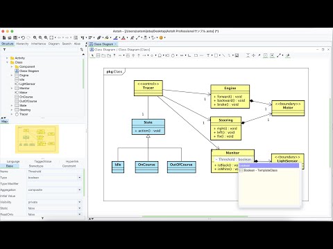Click the sync arrows icon in Structure panel
Viewport: 333px width, 249px height.
click(82, 49)
